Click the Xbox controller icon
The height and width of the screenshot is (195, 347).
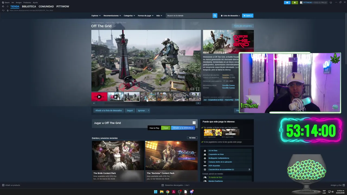(205, 177)
